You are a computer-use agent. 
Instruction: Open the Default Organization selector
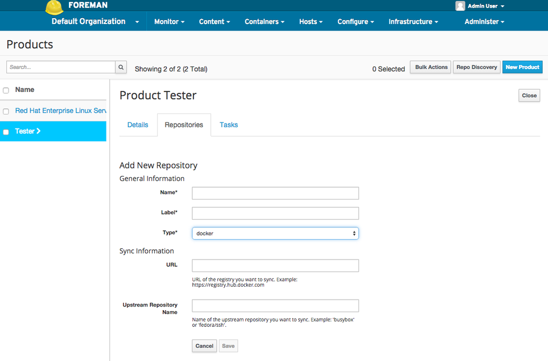95,21
